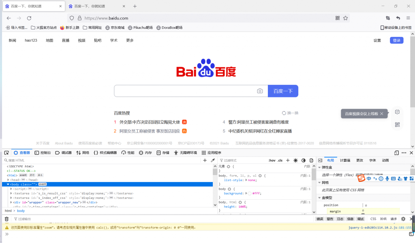
Task: Click the Sogou input method S logo
Action: tap(361, 178)
